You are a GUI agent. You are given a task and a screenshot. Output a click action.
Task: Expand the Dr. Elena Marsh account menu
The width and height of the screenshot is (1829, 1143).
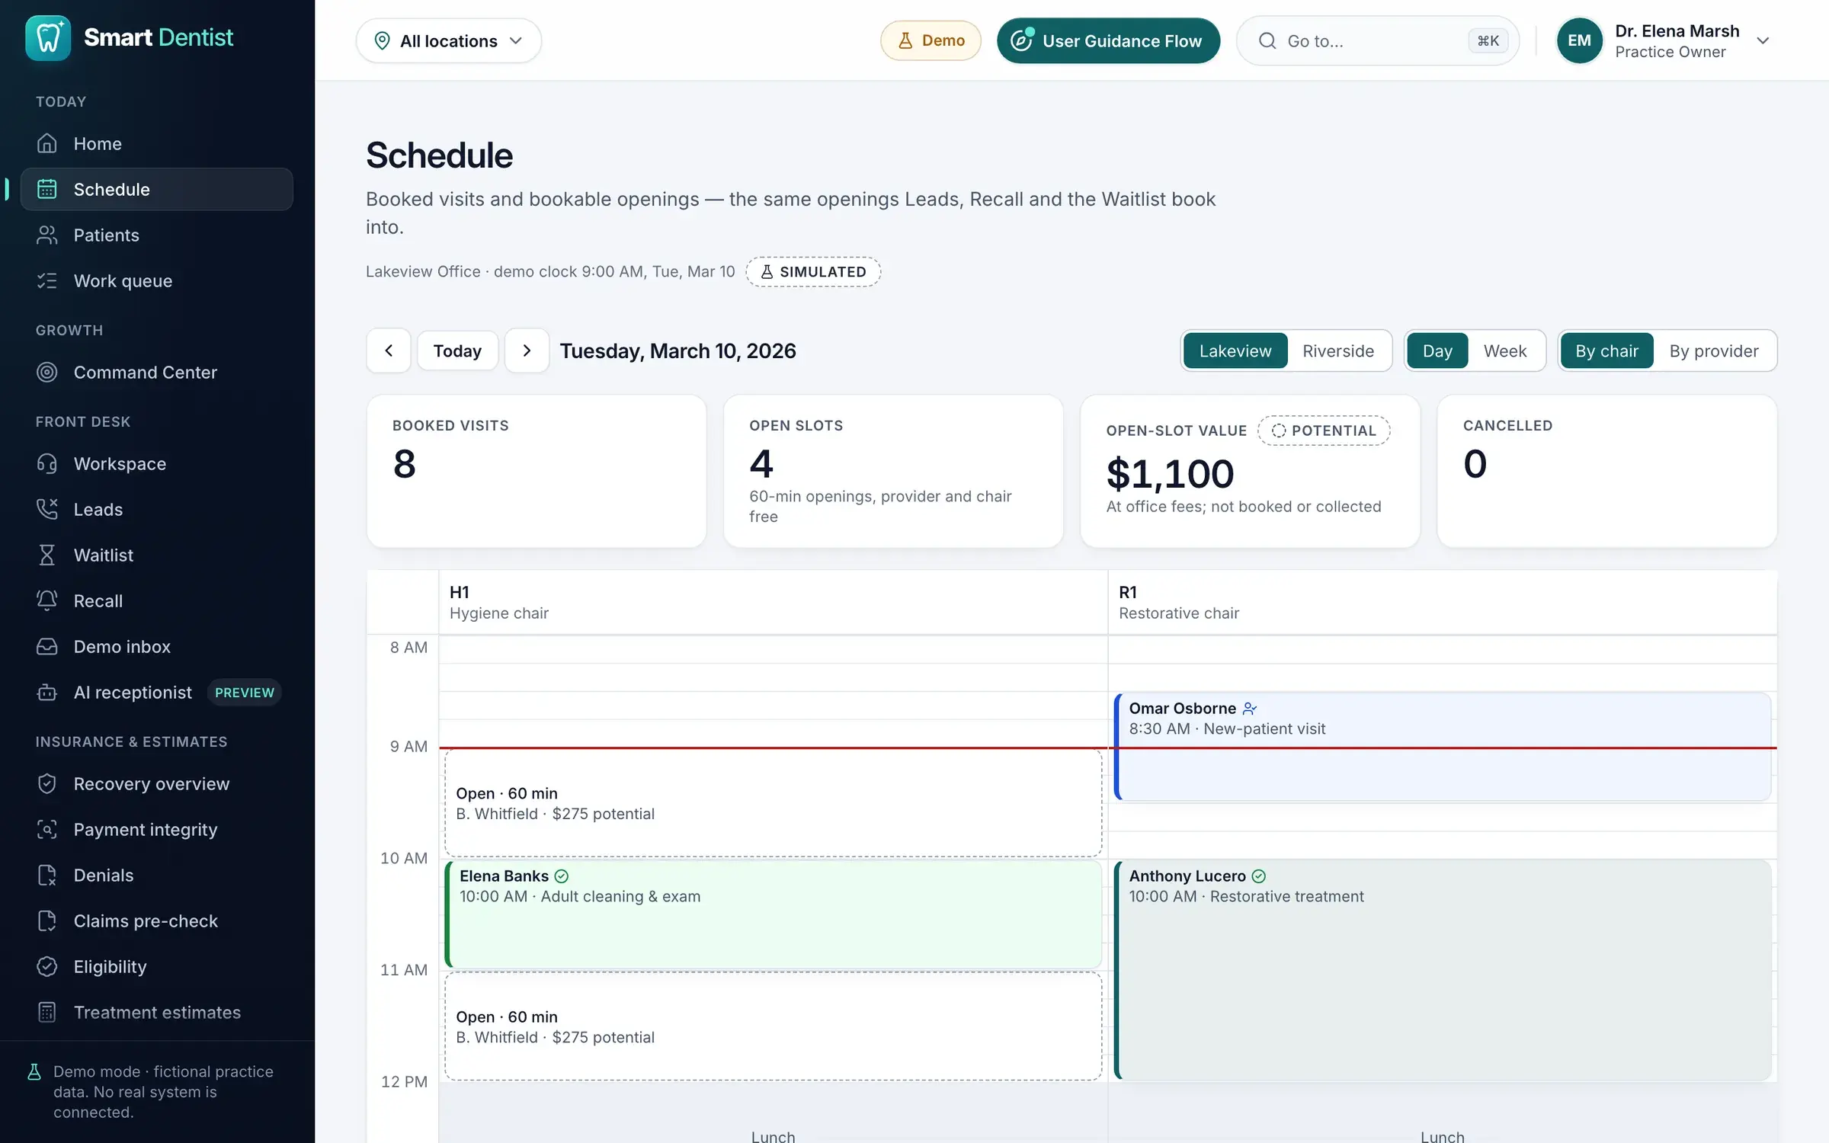coord(1663,40)
